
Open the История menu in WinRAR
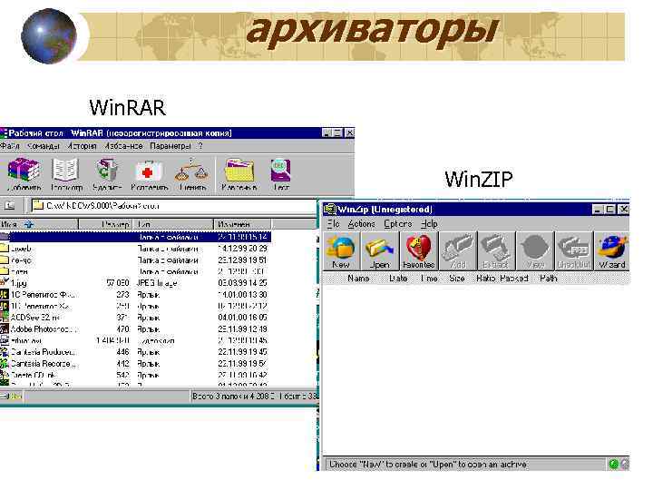pyautogui.click(x=82, y=146)
